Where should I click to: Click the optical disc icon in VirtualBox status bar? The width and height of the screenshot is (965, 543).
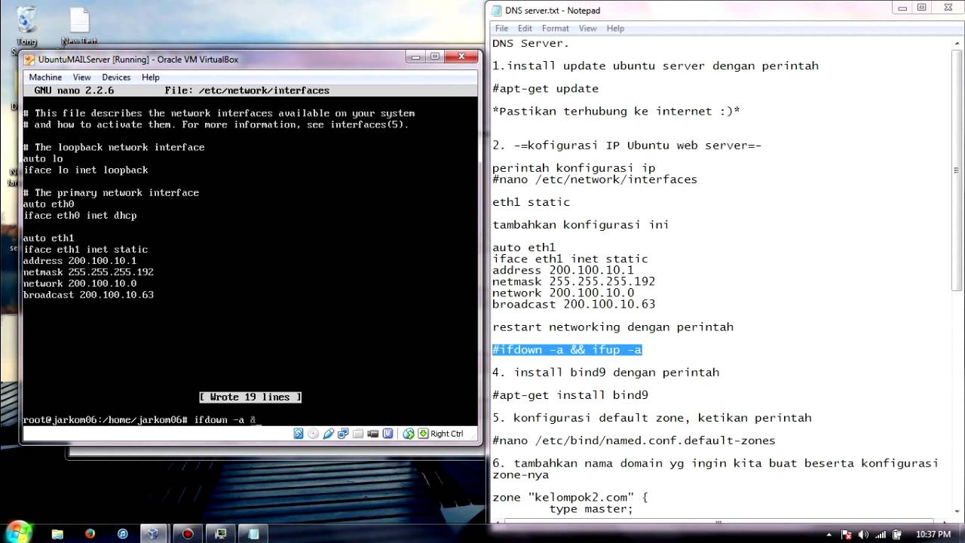[314, 434]
